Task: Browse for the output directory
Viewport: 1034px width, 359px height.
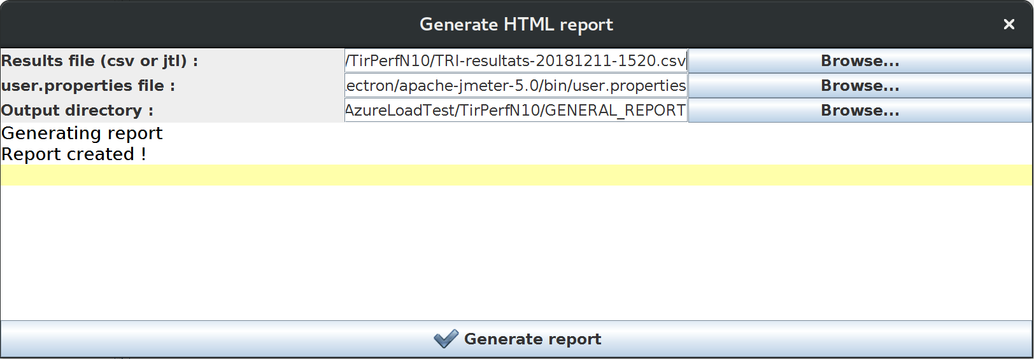Action: click(860, 111)
